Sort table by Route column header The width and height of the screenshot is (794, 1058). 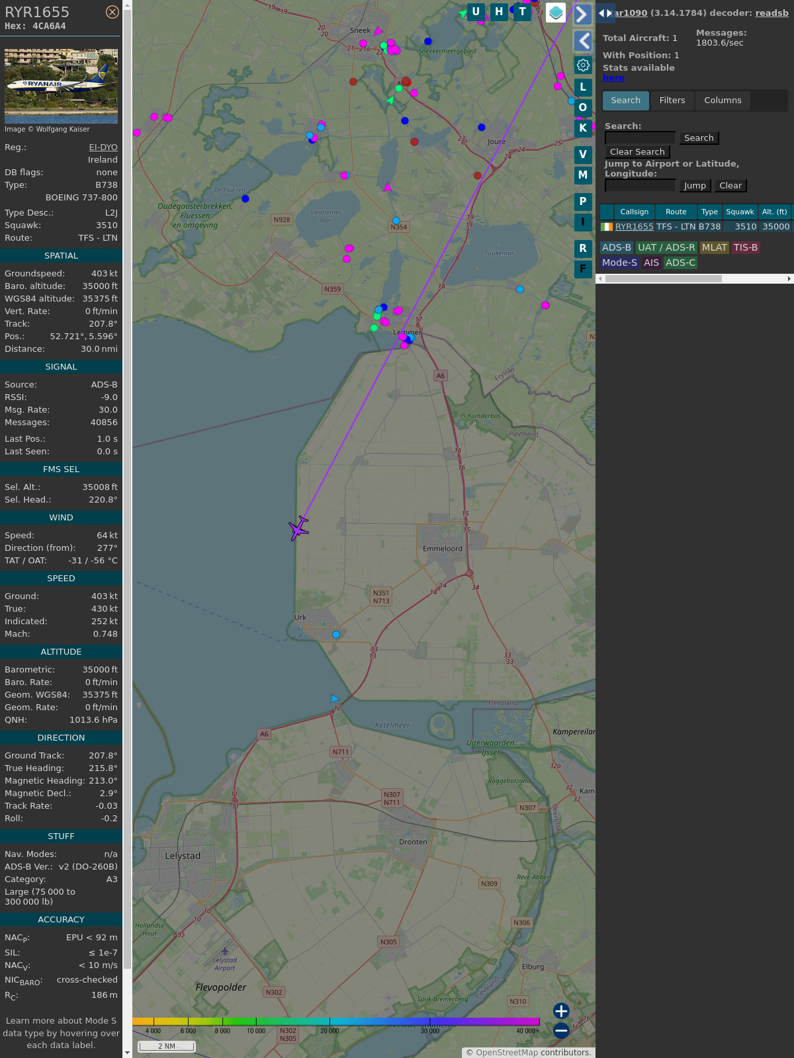(676, 212)
